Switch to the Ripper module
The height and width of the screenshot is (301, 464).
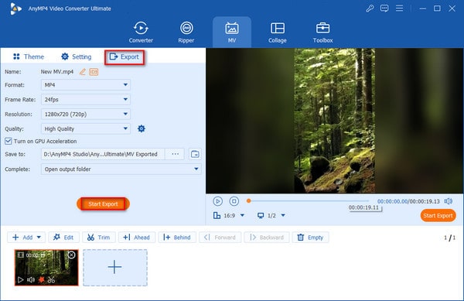[186, 32]
